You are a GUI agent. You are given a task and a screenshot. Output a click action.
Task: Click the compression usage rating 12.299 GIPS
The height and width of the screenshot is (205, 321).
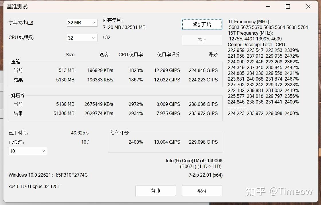[x=167, y=70]
